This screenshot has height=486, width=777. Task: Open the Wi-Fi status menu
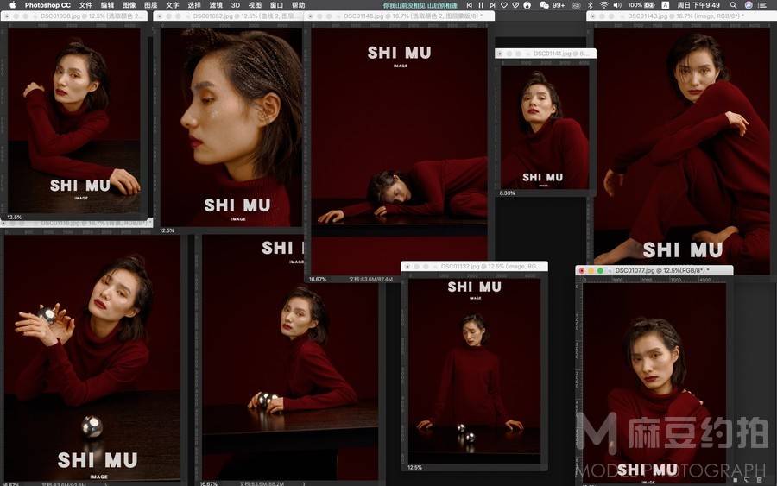pyautogui.click(x=603, y=5)
